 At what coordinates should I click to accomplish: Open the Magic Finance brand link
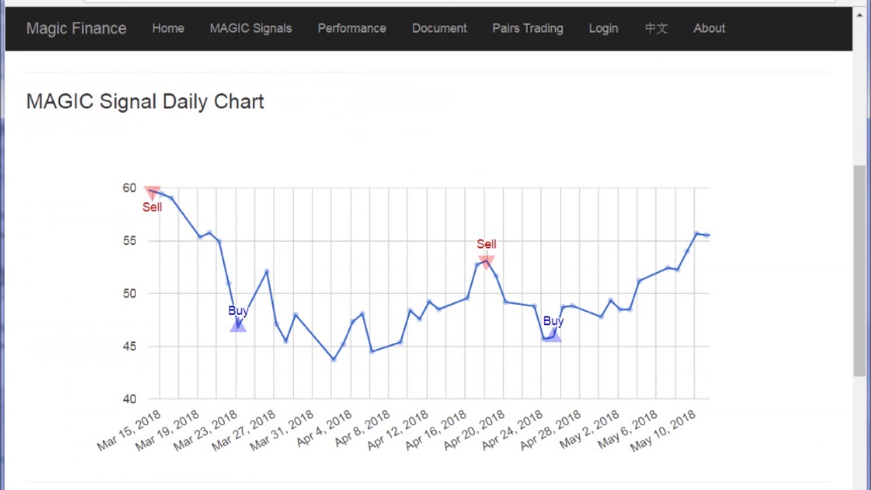tap(76, 29)
